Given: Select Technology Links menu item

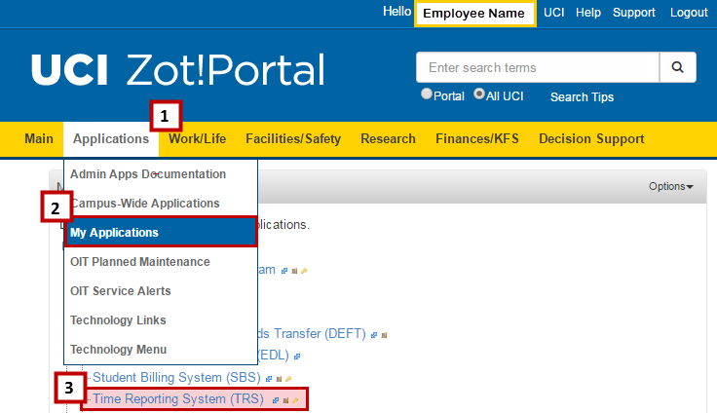Looking at the screenshot, I should [161, 320].
